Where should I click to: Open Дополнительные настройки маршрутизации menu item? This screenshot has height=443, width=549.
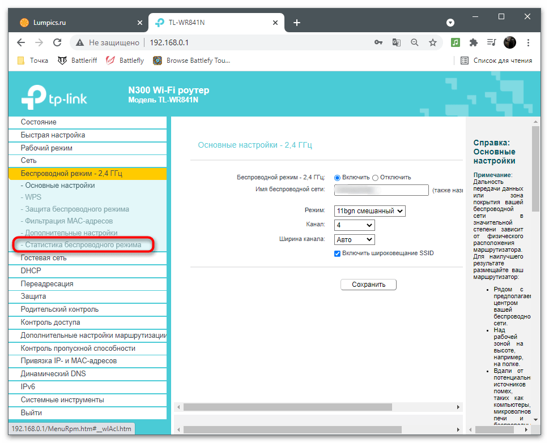coord(87,336)
